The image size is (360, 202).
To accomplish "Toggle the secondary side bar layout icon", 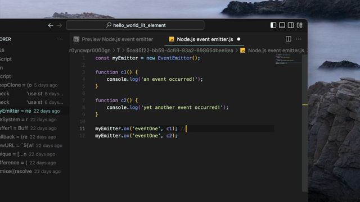I will click(x=291, y=25).
